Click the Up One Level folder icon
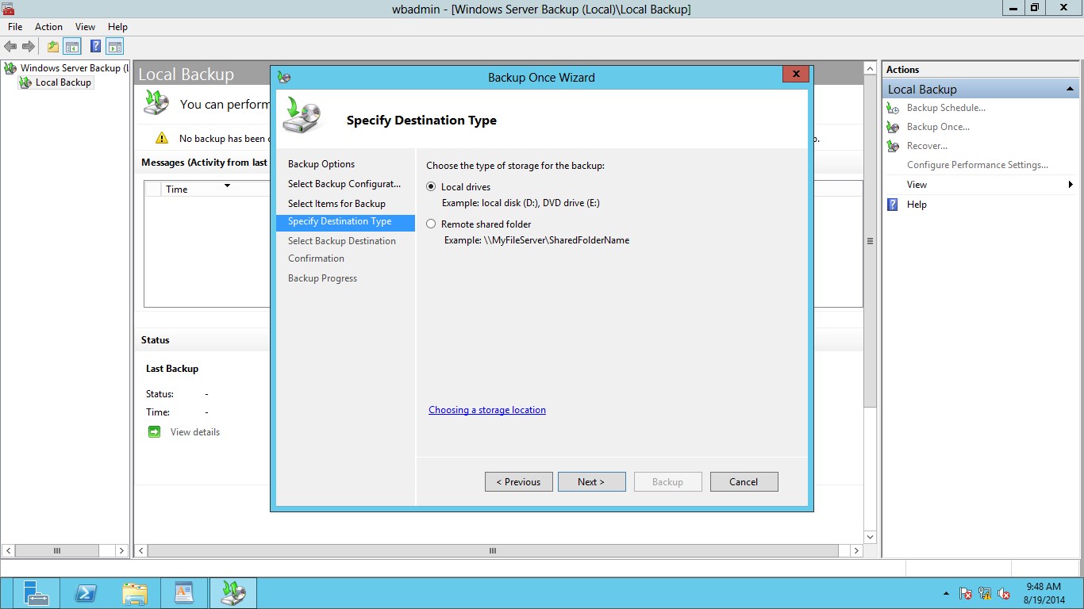Screen dimensions: 1084x609 [52, 47]
